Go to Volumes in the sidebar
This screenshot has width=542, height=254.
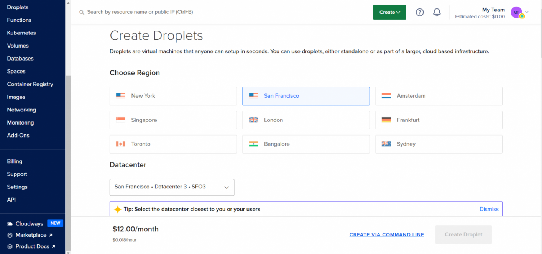18,46
